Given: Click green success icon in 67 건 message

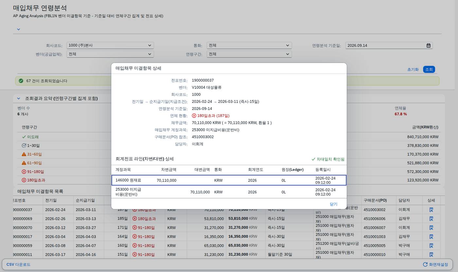Looking at the screenshot, I should coord(21,81).
